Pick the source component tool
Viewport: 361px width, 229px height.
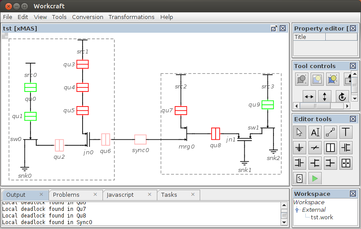click(346, 132)
